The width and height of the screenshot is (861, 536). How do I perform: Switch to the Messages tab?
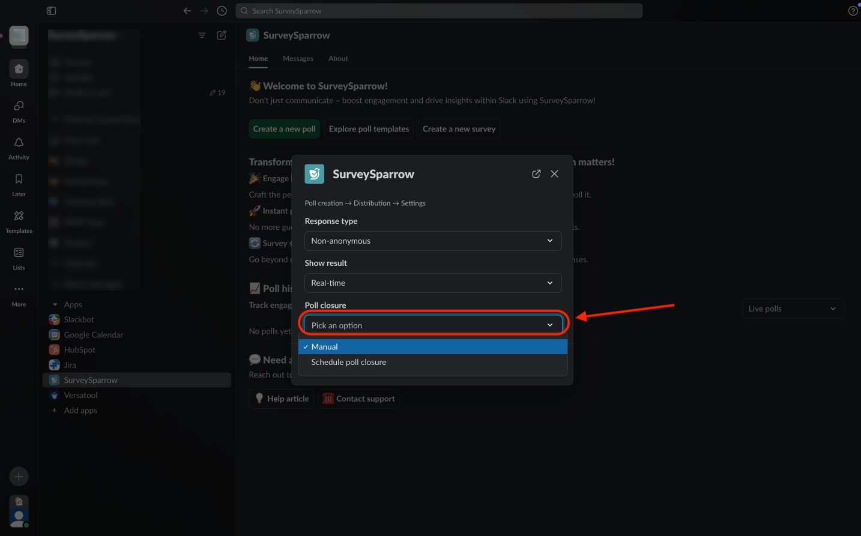pos(298,58)
